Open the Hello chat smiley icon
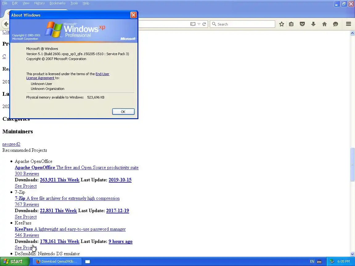355x266 pixels. tap(336, 24)
